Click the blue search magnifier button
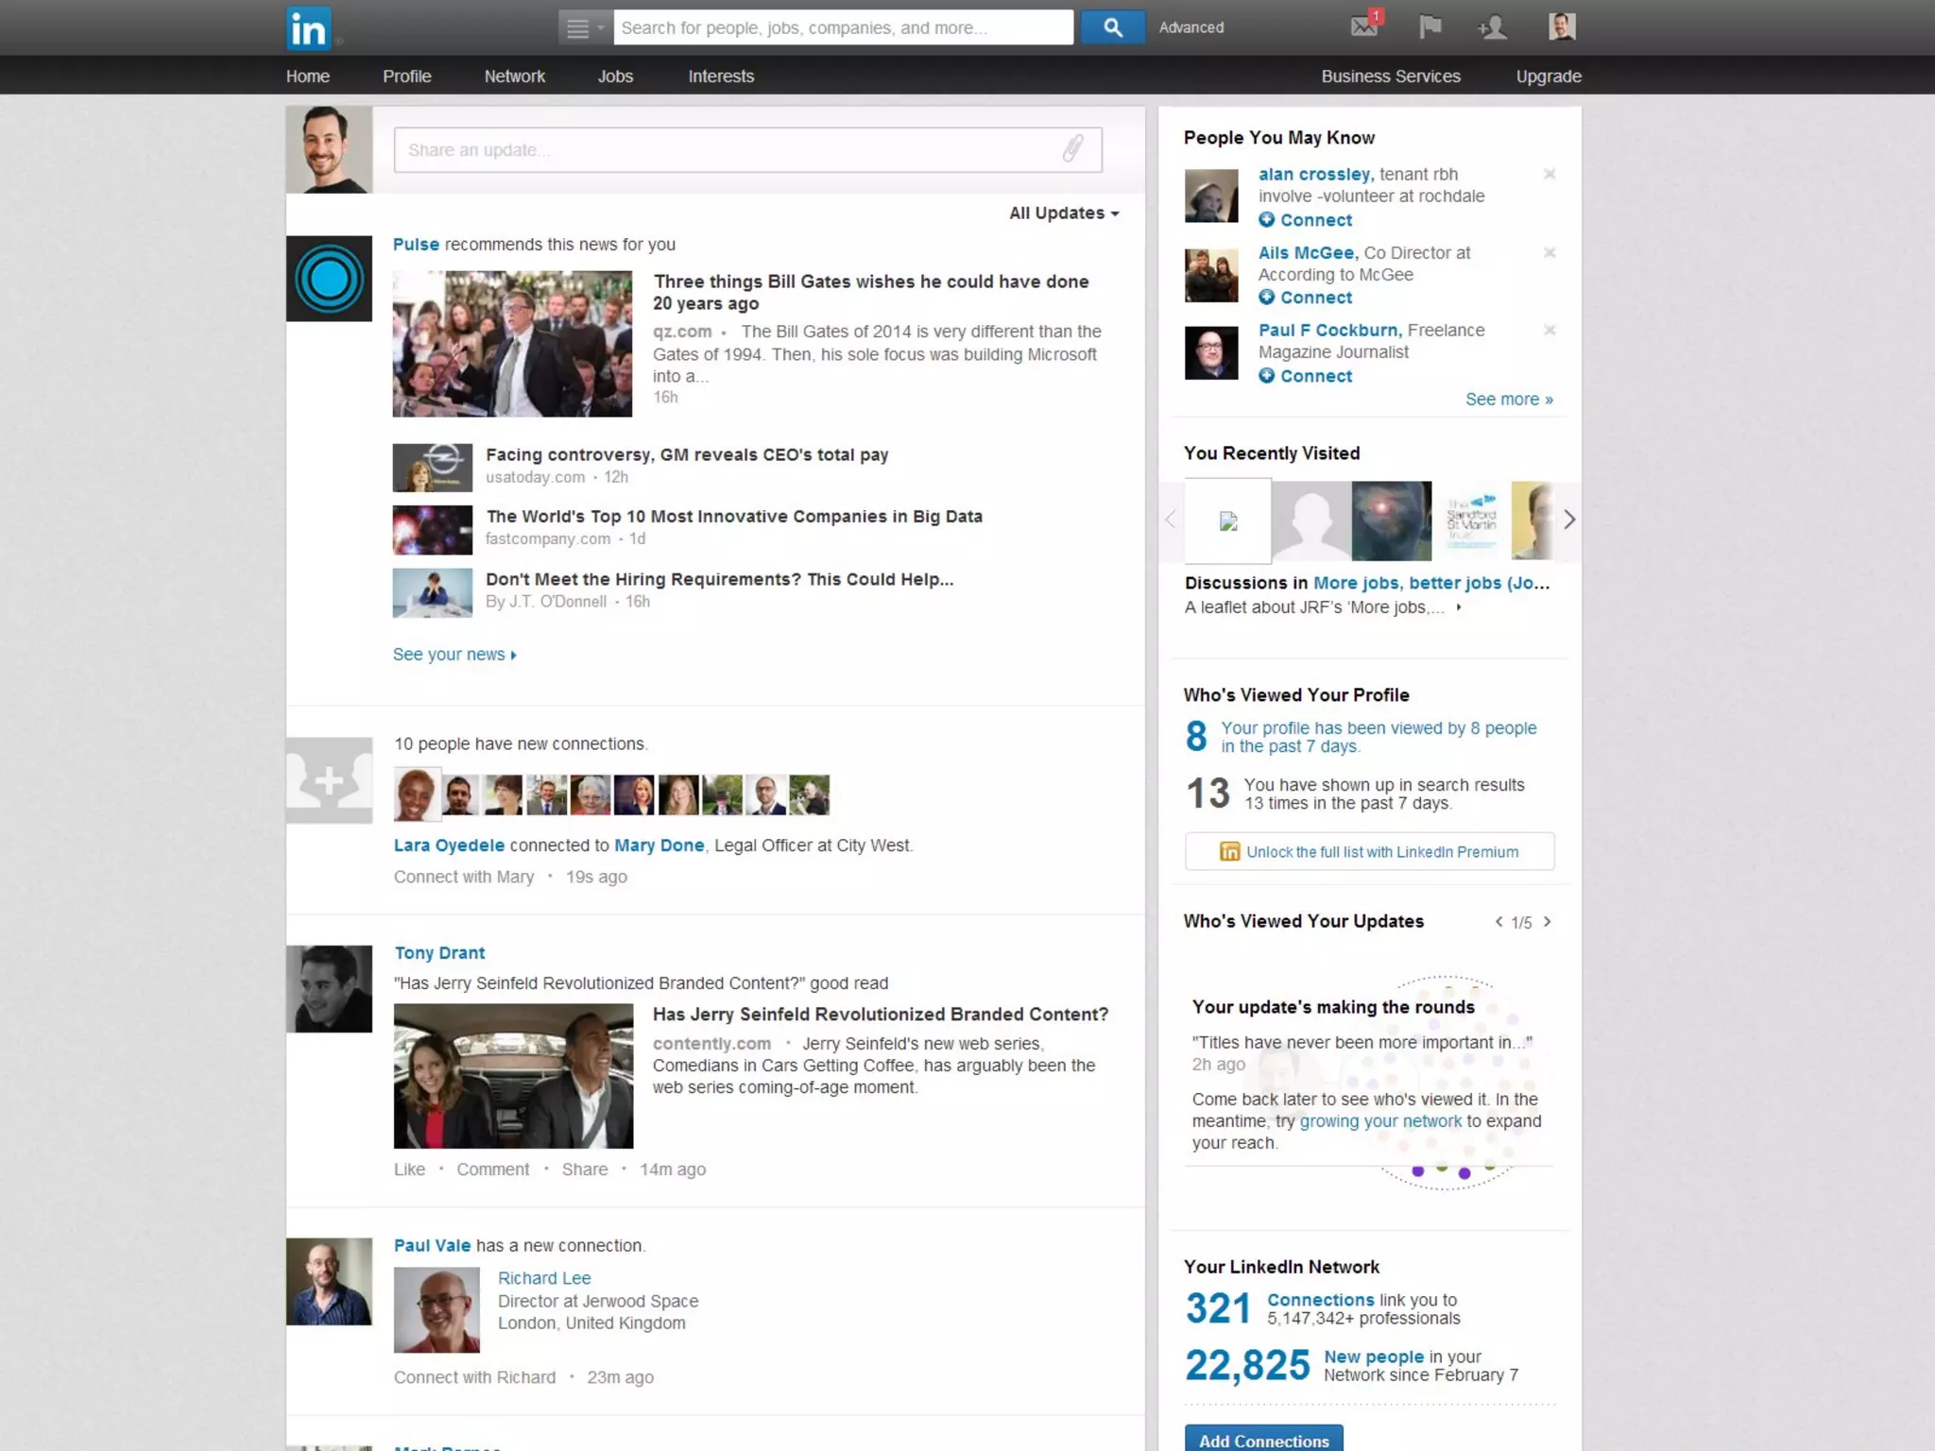 coord(1112,27)
